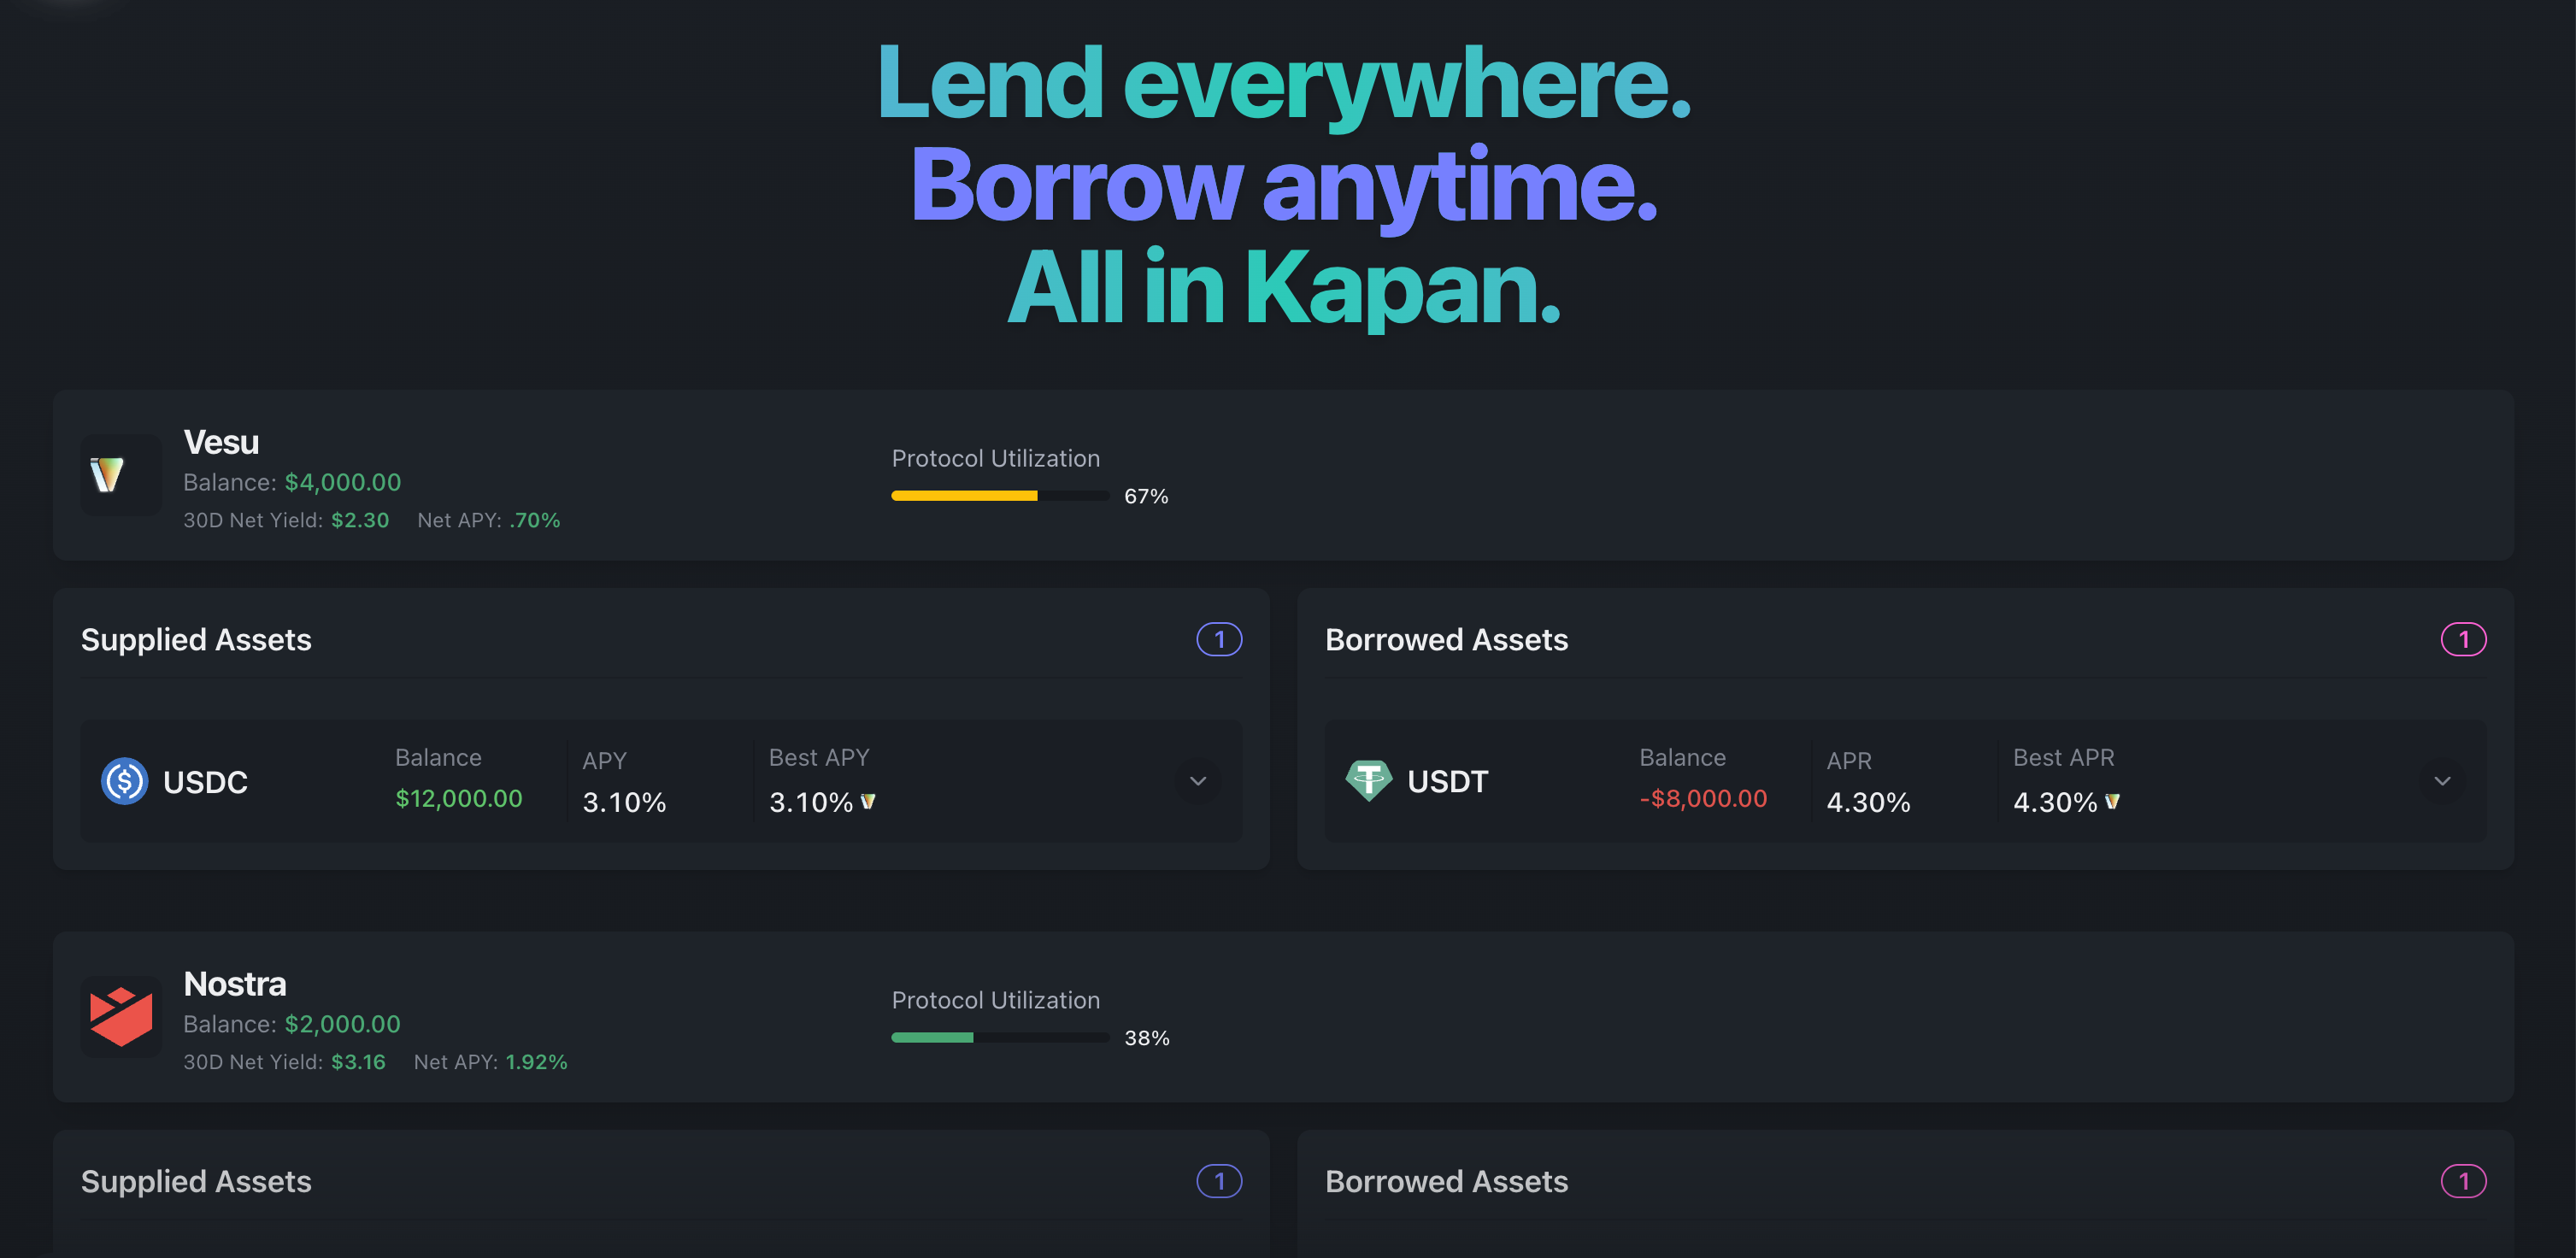Expand the USDC supplied asset row
2576x1258 pixels.
click(x=1197, y=781)
